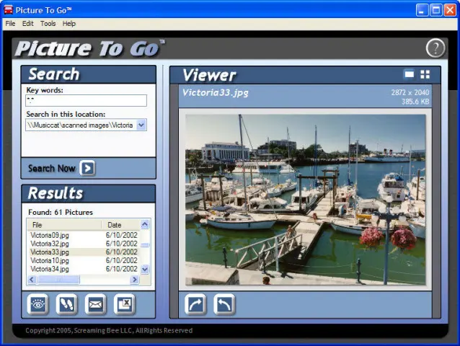The image size is (460, 346).
Task: Switch viewer to thumbnail grid view
Action: tap(425, 74)
